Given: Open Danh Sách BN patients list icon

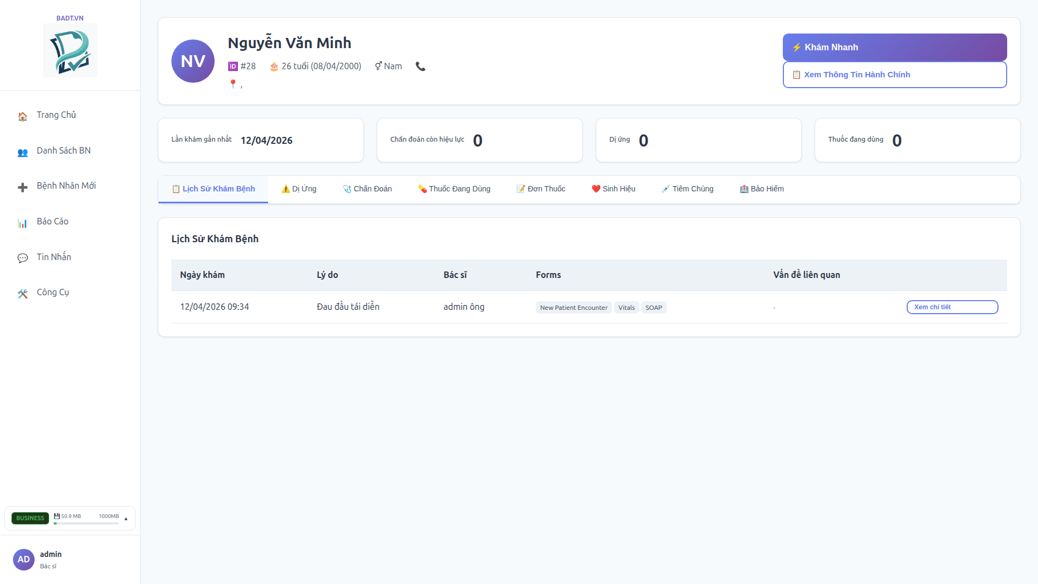Looking at the screenshot, I should [x=23, y=152].
